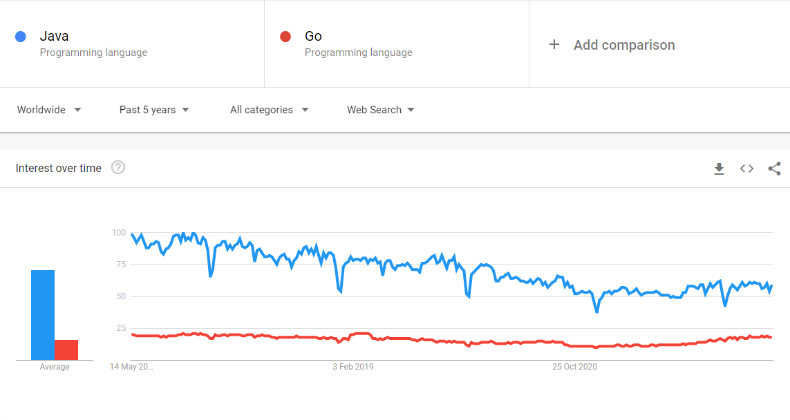
Task: Download the interest over time data
Action: [719, 169]
